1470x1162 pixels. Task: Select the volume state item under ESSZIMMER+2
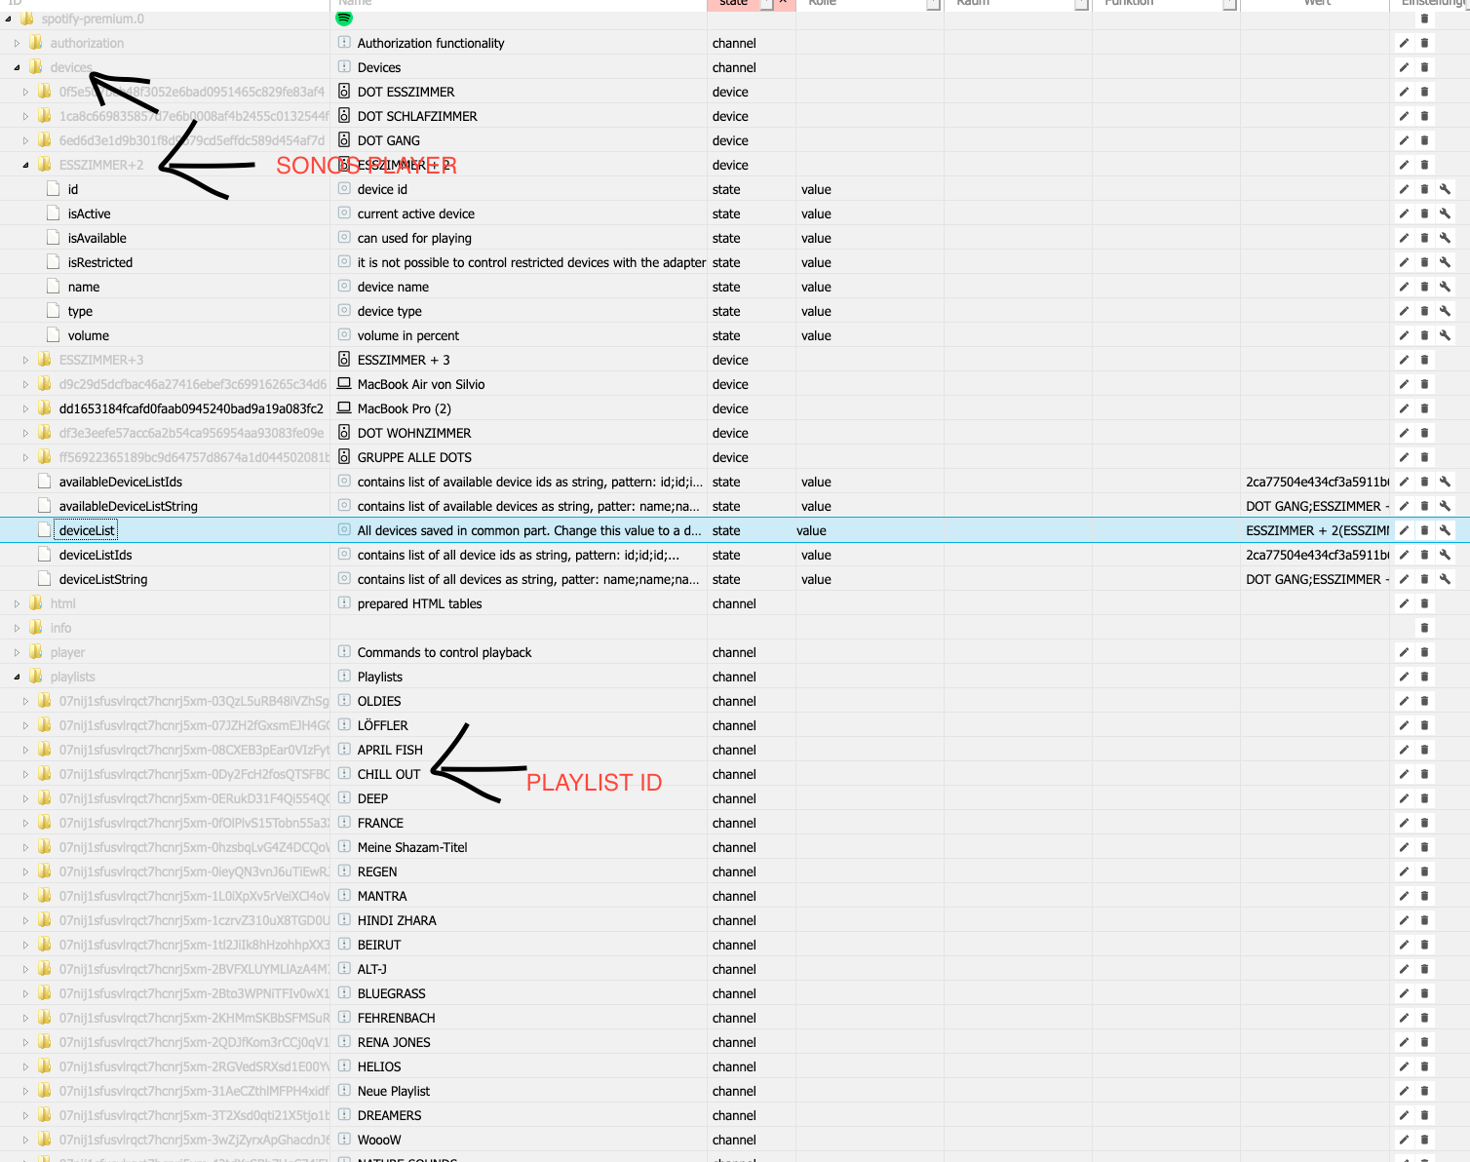89,335
